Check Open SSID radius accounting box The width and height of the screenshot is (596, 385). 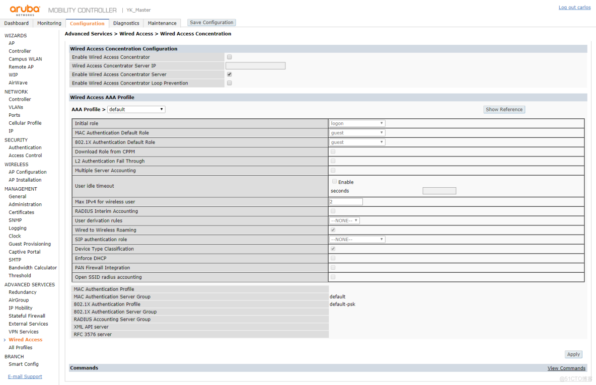[x=333, y=277]
